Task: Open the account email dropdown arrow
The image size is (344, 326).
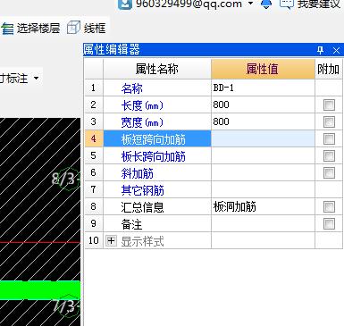Action: [x=251, y=4]
